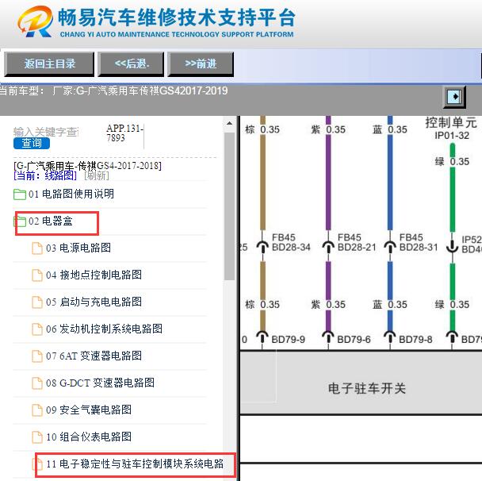Screen dimensions: 482x481
Task: Click the document icon beside 05 启动与充电电路图
Action: [37, 302]
